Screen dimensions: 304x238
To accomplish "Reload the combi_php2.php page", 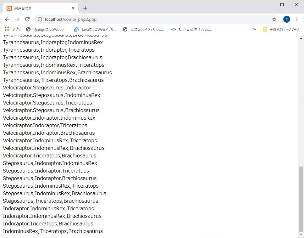I will [27, 19].
